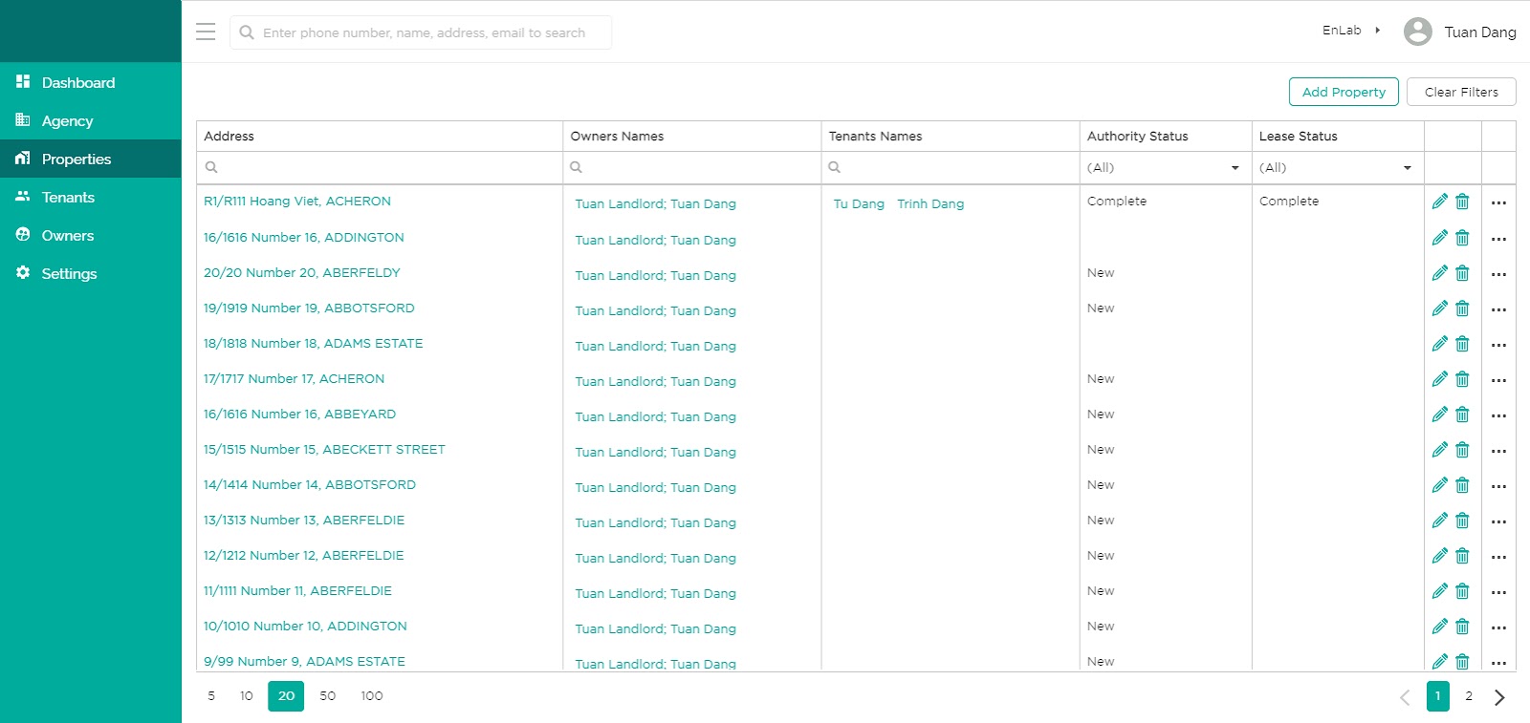Screen dimensions: 1530x723
Task: Click the hamburger menu icon
Action: click(x=206, y=32)
